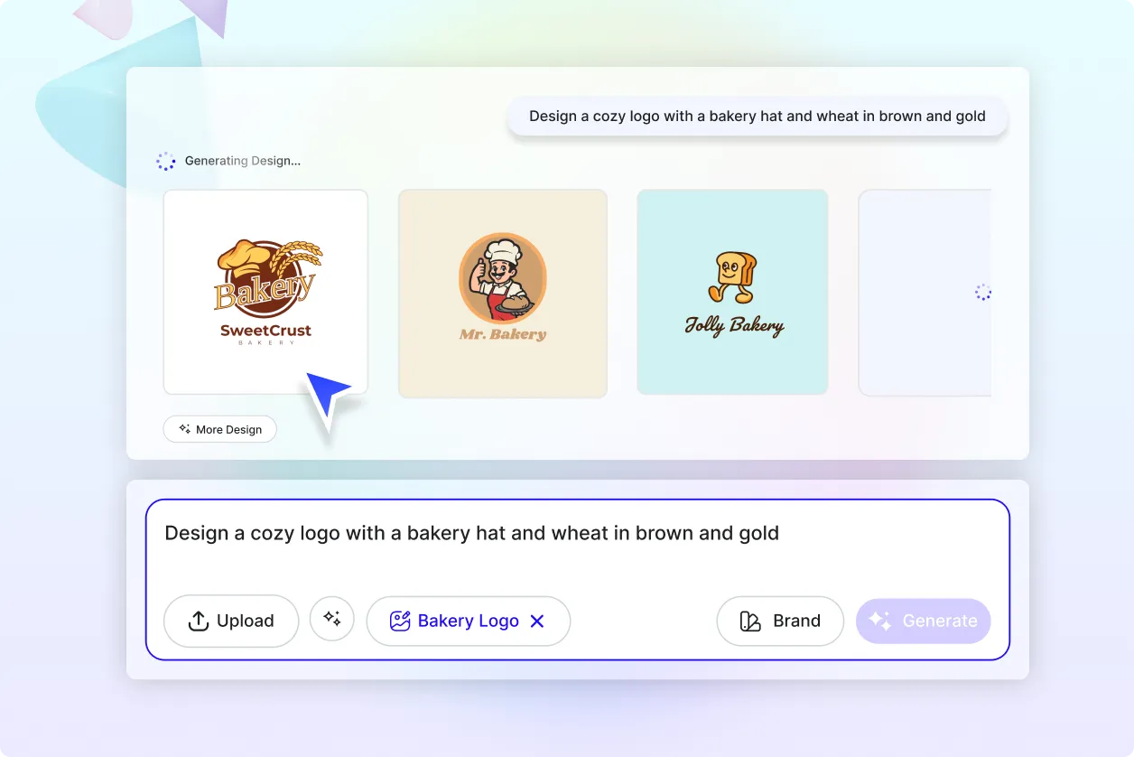Remove the Bakery Logo tag with X
This screenshot has width=1134, height=757.
click(x=537, y=621)
